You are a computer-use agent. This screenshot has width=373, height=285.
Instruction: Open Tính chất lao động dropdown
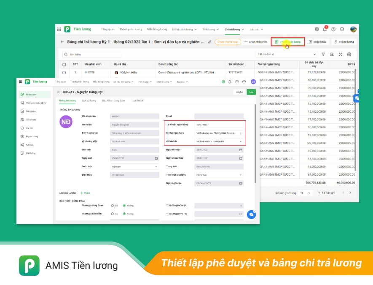219,175
